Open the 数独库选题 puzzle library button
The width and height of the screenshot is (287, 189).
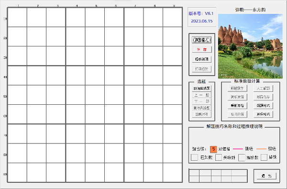pyautogui.click(x=202, y=88)
